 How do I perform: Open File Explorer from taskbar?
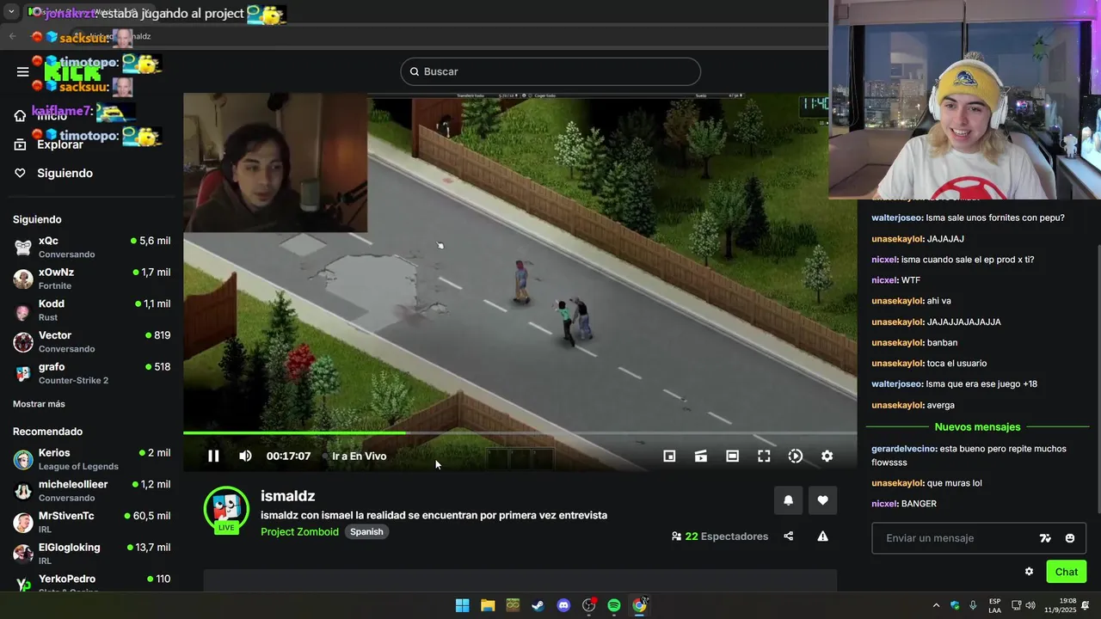[x=488, y=605]
